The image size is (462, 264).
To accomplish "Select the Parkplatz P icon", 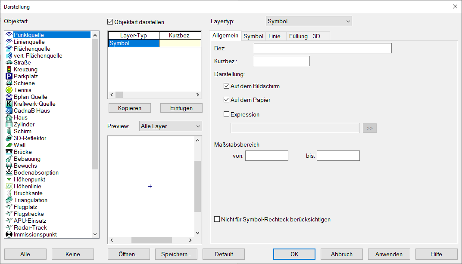I will [x=9, y=76].
